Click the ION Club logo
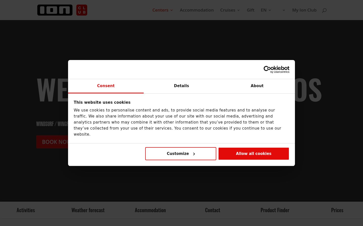This screenshot has height=226, width=363. [62, 10]
